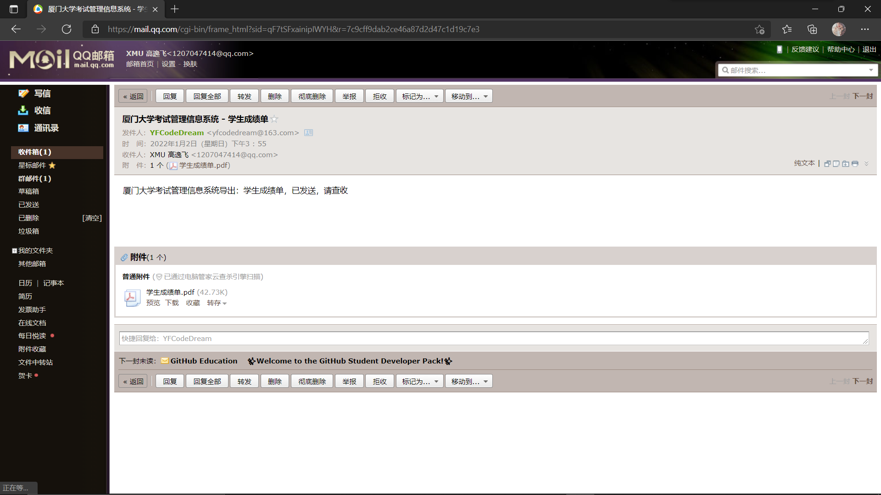The image size is (881, 495).
Task: Open browser favorites star icon
Action: pyautogui.click(x=787, y=29)
